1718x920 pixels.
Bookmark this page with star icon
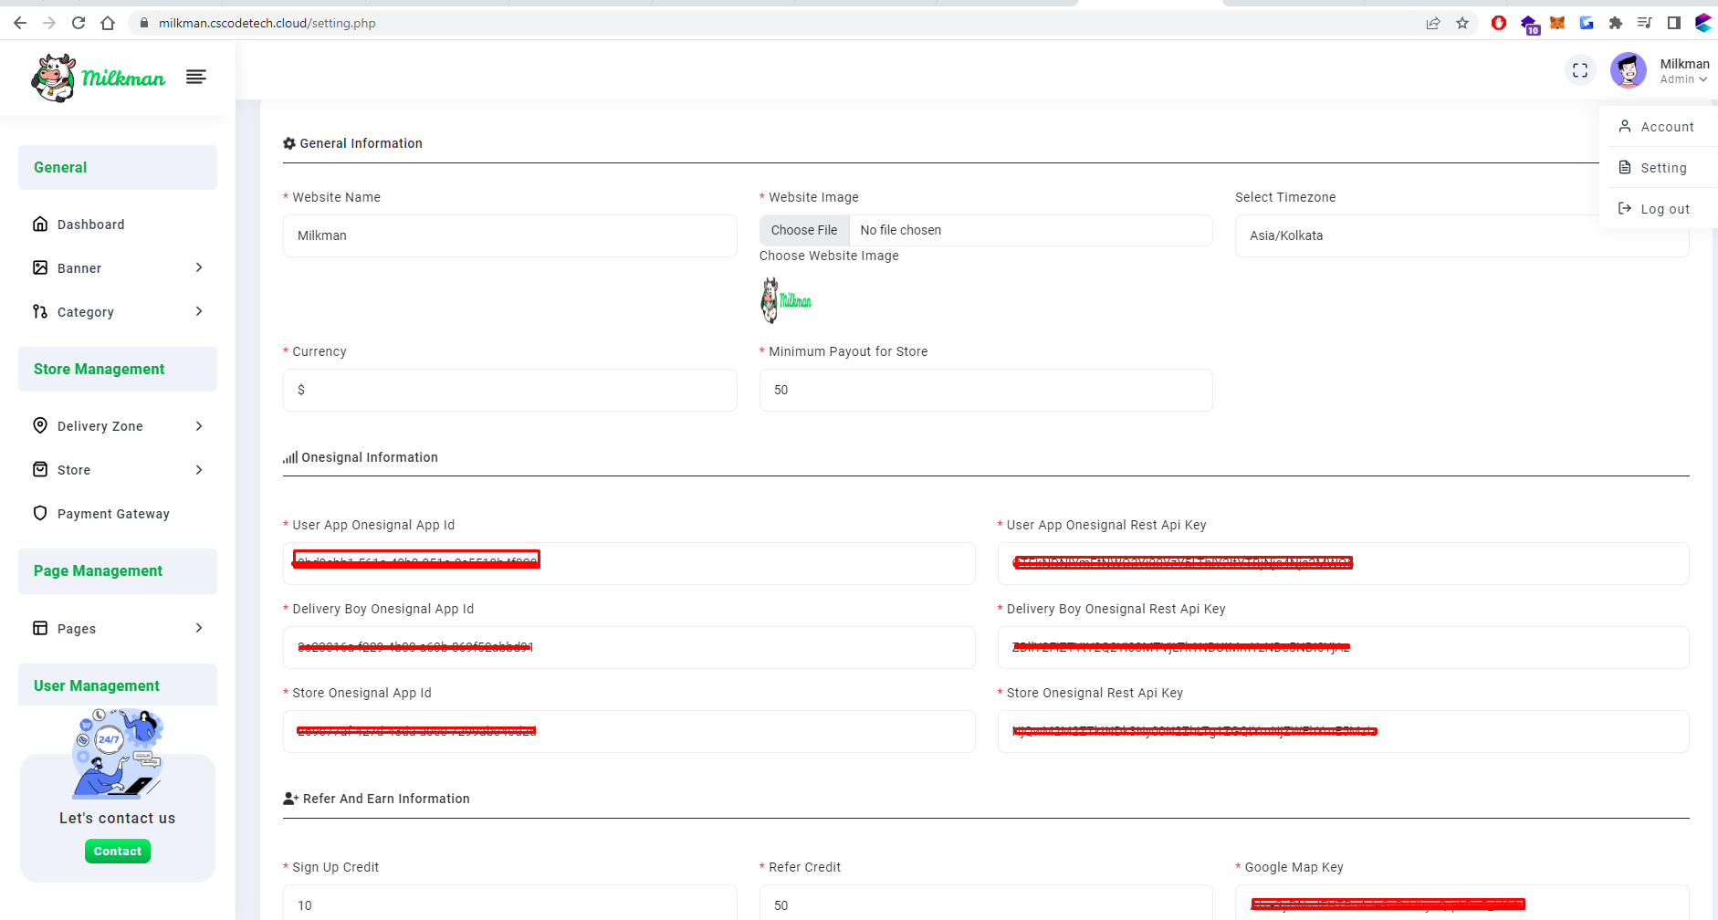(1462, 23)
